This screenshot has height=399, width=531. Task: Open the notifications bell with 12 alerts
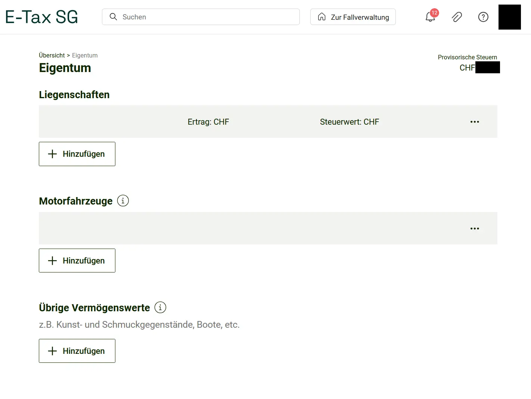430,17
